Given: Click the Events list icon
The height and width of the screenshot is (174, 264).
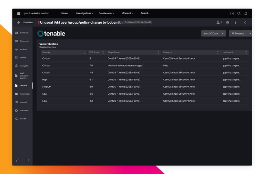Looking at the screenshot, I should pyautogui.click(x=16, y=57).
